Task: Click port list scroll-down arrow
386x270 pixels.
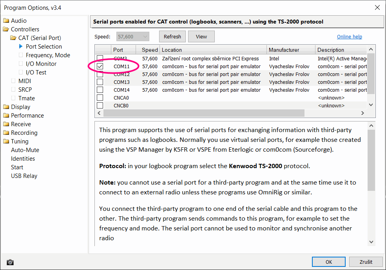Action: click(371, 105)
